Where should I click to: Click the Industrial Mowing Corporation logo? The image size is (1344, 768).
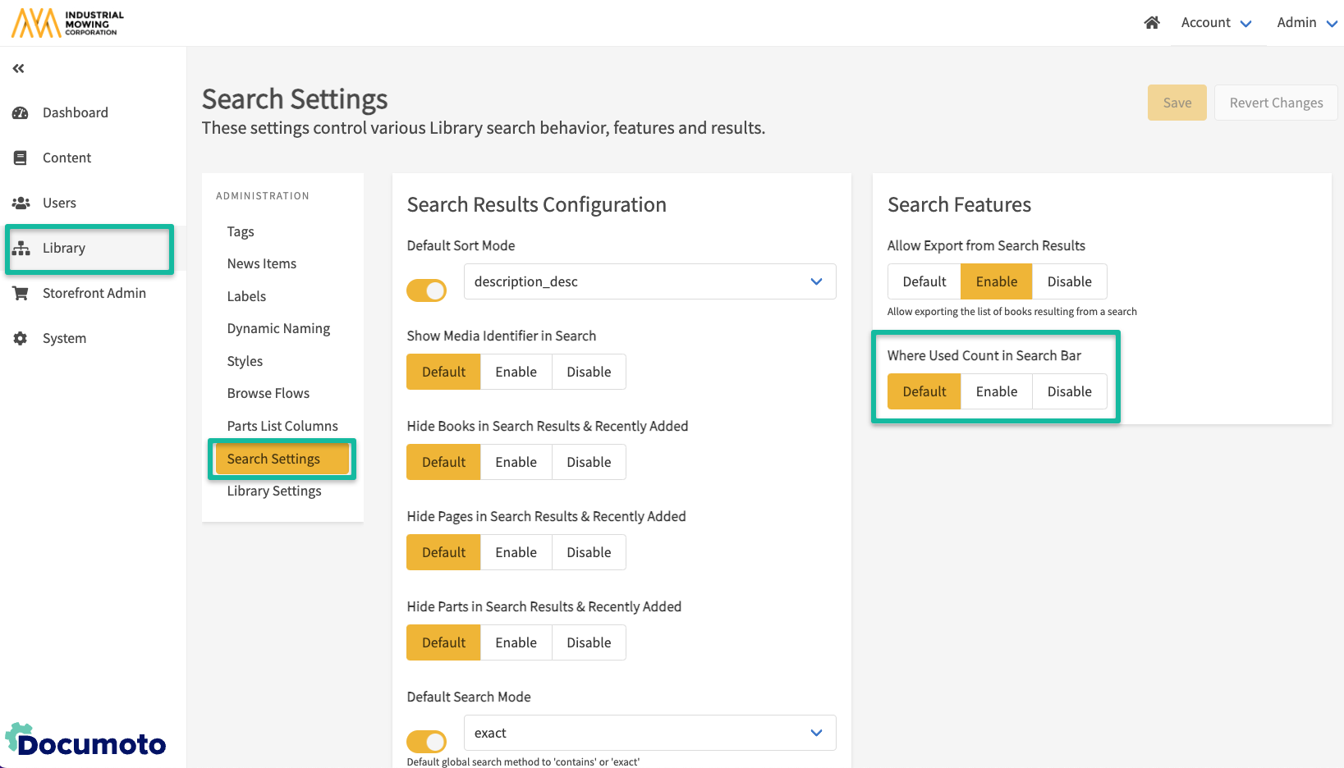coord(67,23)
